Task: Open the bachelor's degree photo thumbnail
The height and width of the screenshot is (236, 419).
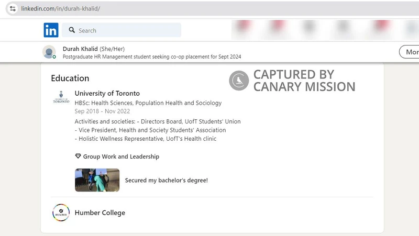Action: 97,180
